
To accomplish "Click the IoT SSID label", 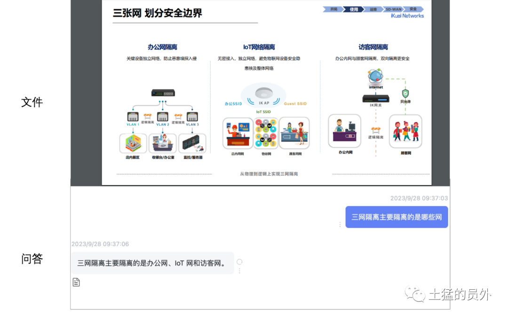I will click(x=263, y=112).
